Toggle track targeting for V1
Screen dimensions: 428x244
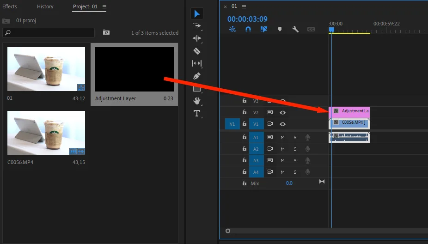(x=256, y=124)
